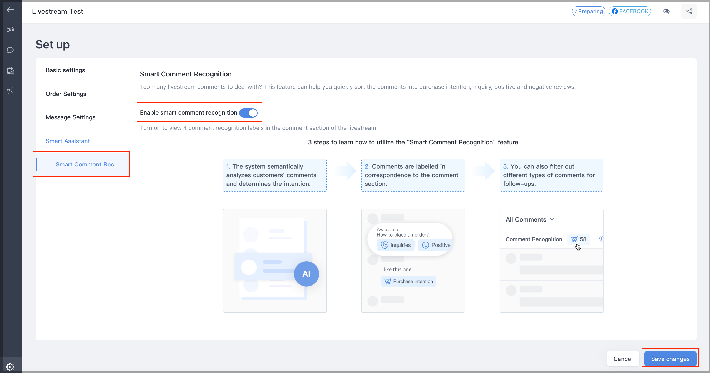Open the comments chat bubble icon

(10, 50)
